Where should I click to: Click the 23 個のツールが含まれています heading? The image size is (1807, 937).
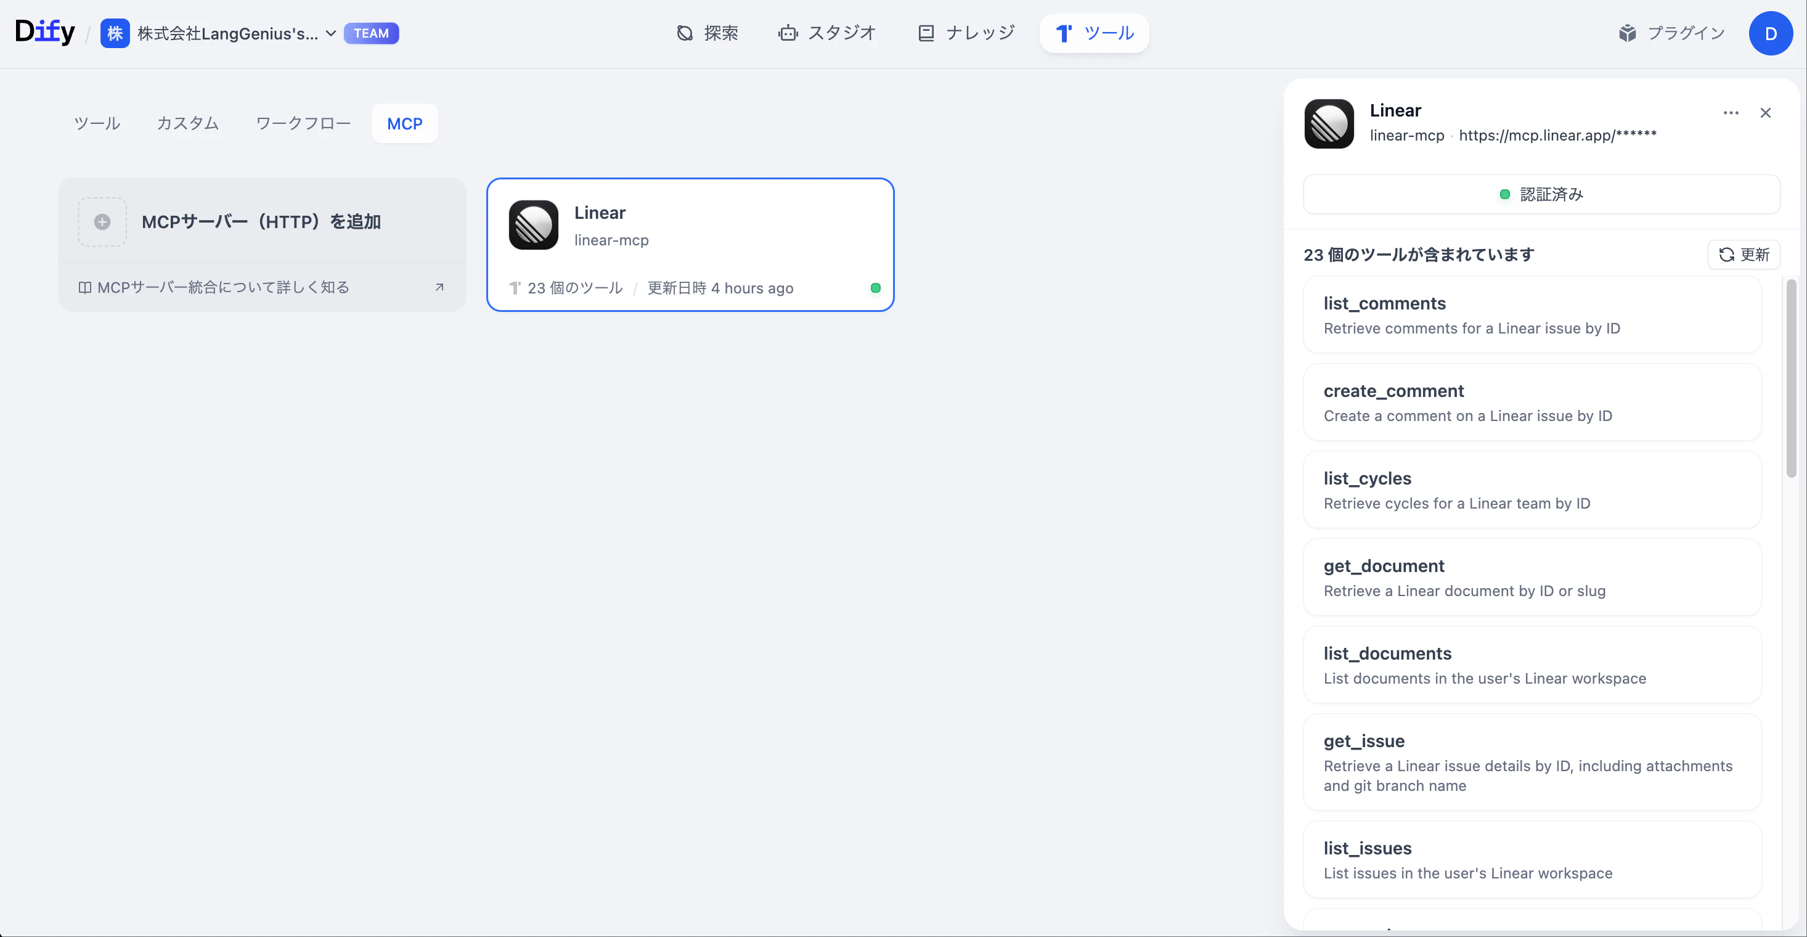click(x=1418, y=255)
